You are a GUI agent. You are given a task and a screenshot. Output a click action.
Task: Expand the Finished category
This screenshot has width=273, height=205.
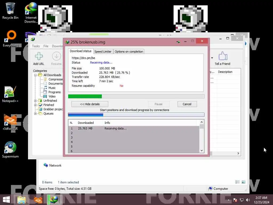pyautogui.click(x=35, y=105)
